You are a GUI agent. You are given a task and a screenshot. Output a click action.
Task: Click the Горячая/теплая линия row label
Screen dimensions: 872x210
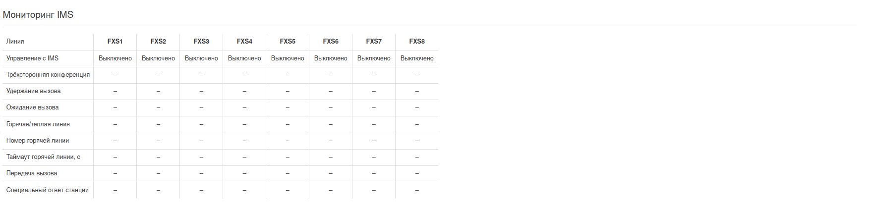pos(38,124)
